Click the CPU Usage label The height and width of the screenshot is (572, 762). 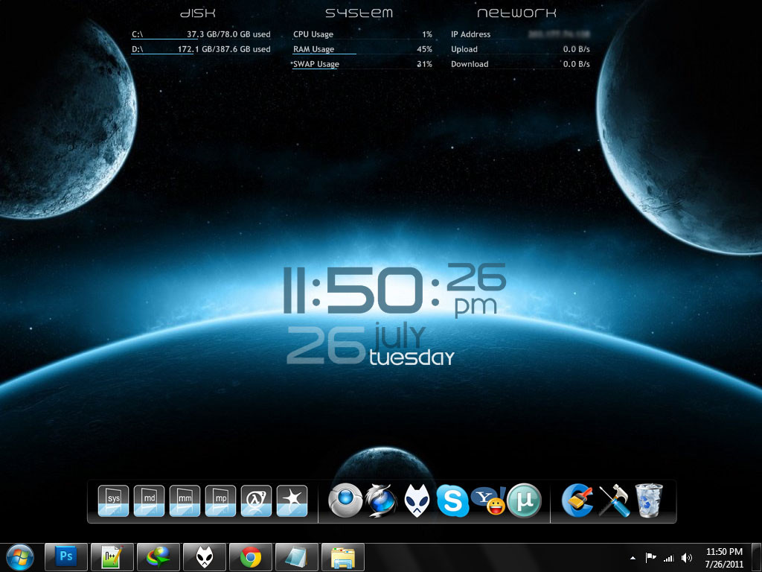313,34
